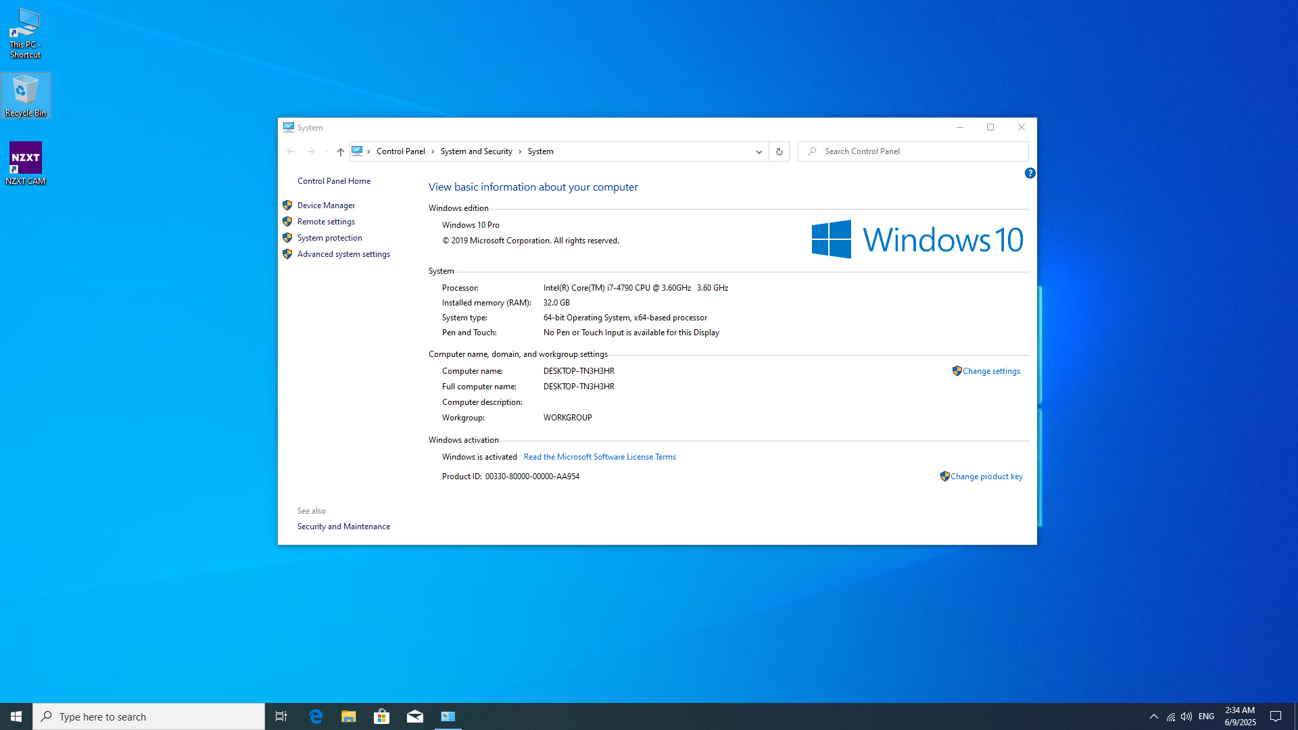1298x730 pixels.
Task: Open volume control tray icon
Action: [1186, 716]
